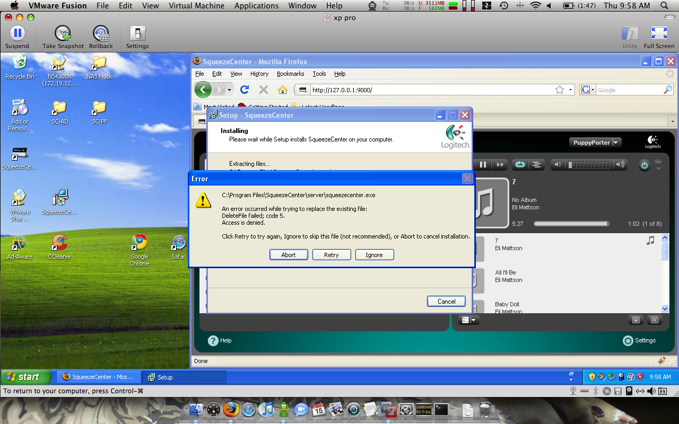Pause playback in the SqueezeCenter player

coord(483,165)
